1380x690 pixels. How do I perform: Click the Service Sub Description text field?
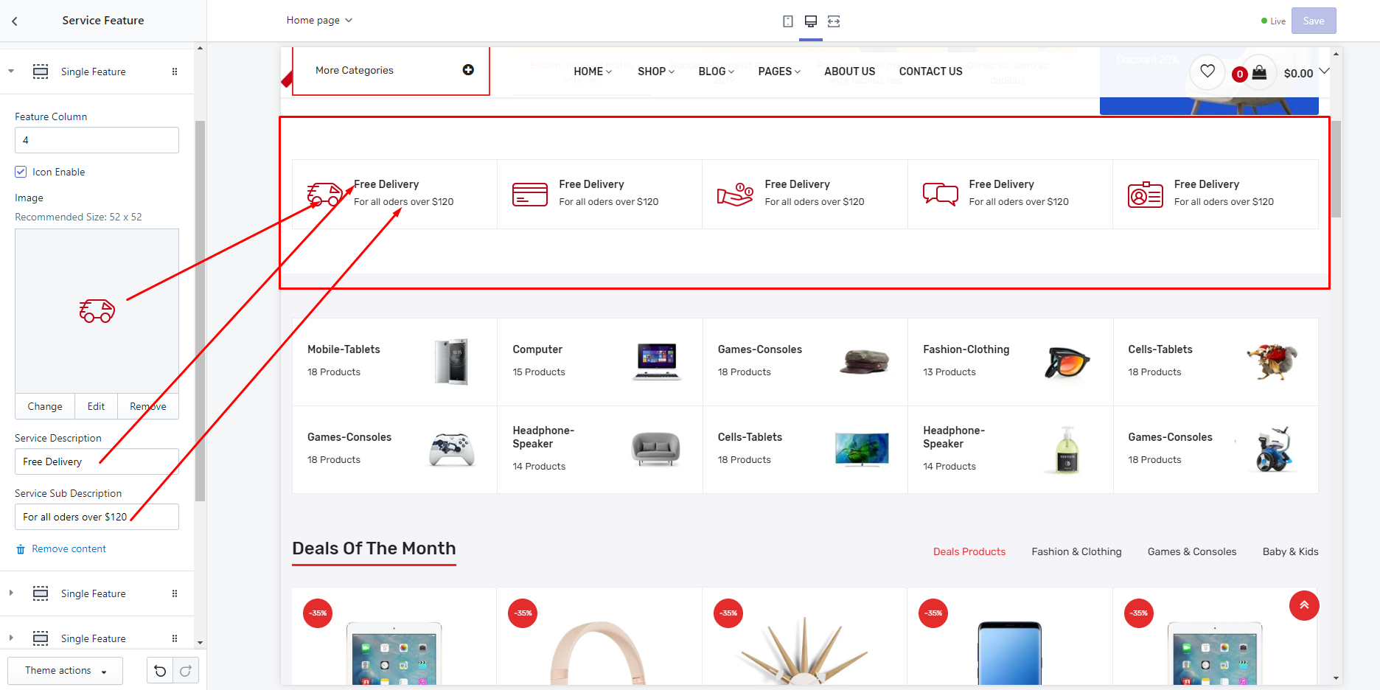[x=97, y=517]
